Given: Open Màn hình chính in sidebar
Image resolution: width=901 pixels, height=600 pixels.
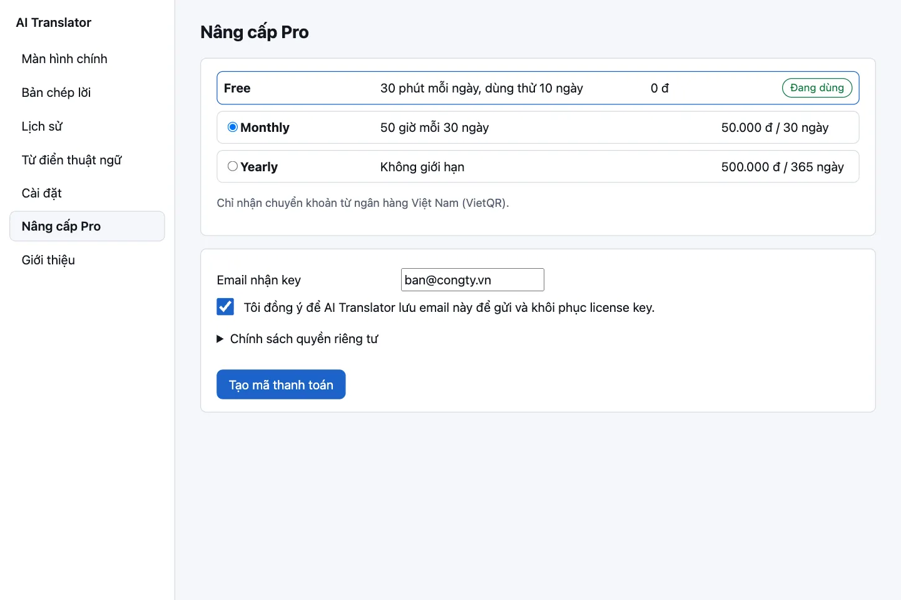Looking at the screenshot, I should coord(87,59).
